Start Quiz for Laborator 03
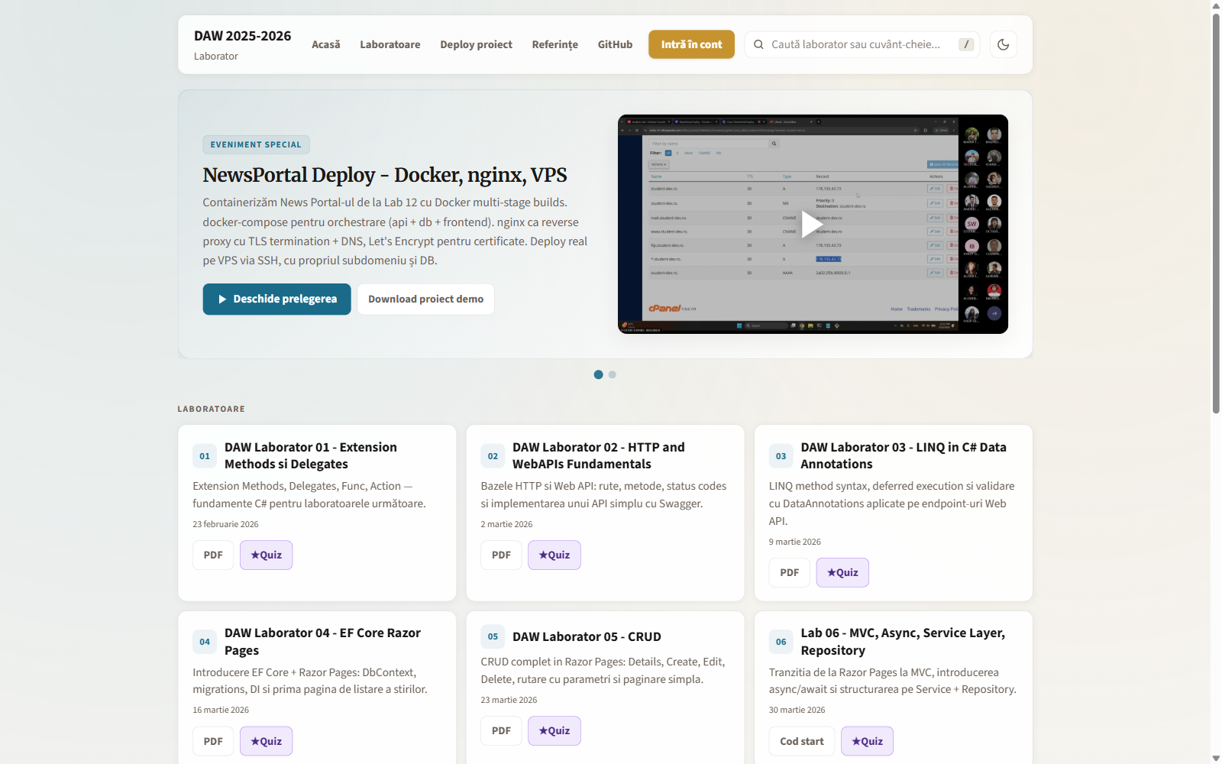1222x764 pixels. tap(842, 573)
